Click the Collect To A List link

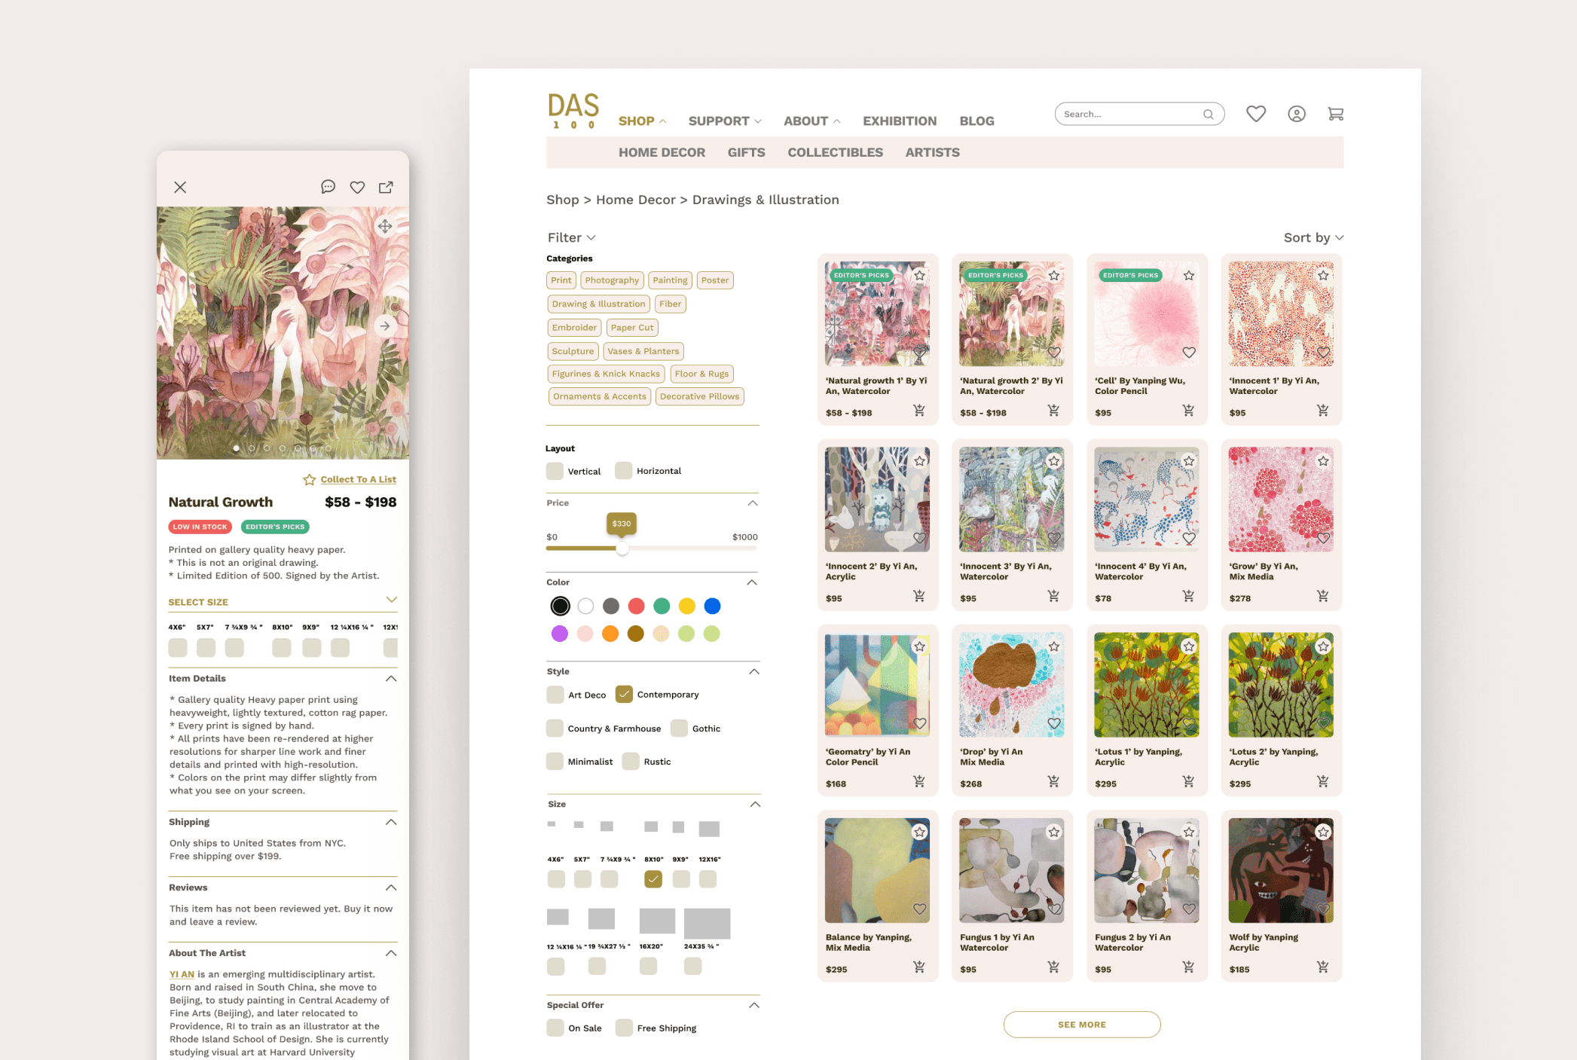pos(357,479)
